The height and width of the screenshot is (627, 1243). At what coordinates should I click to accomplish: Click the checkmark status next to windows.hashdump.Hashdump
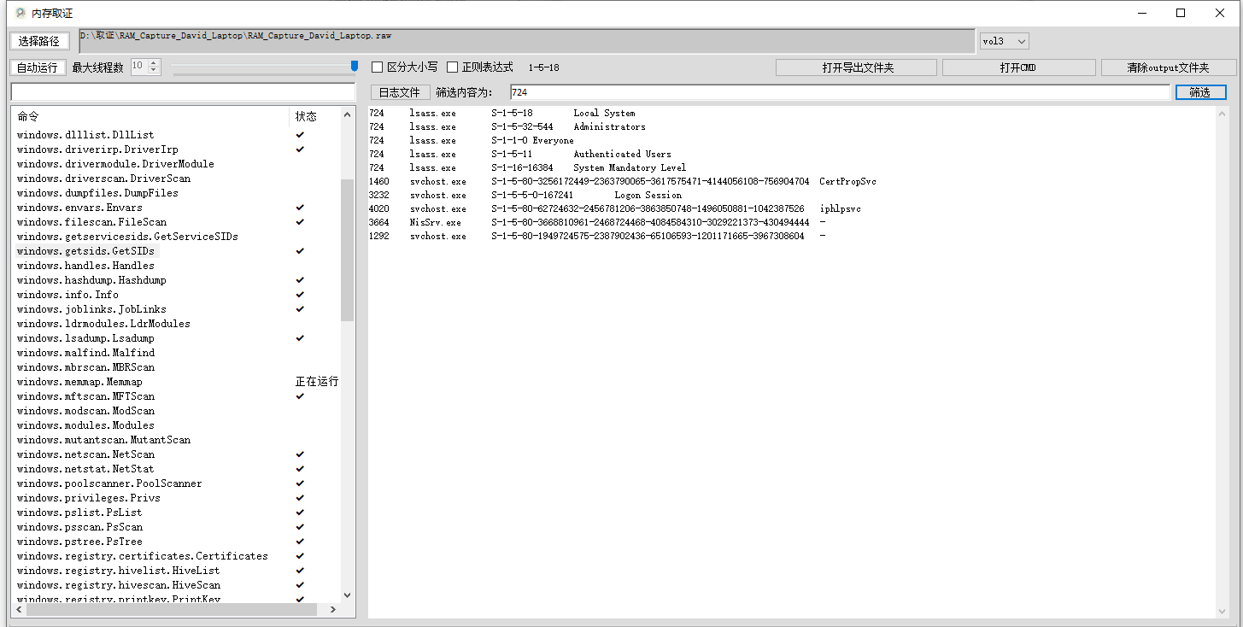pos(300,280)
